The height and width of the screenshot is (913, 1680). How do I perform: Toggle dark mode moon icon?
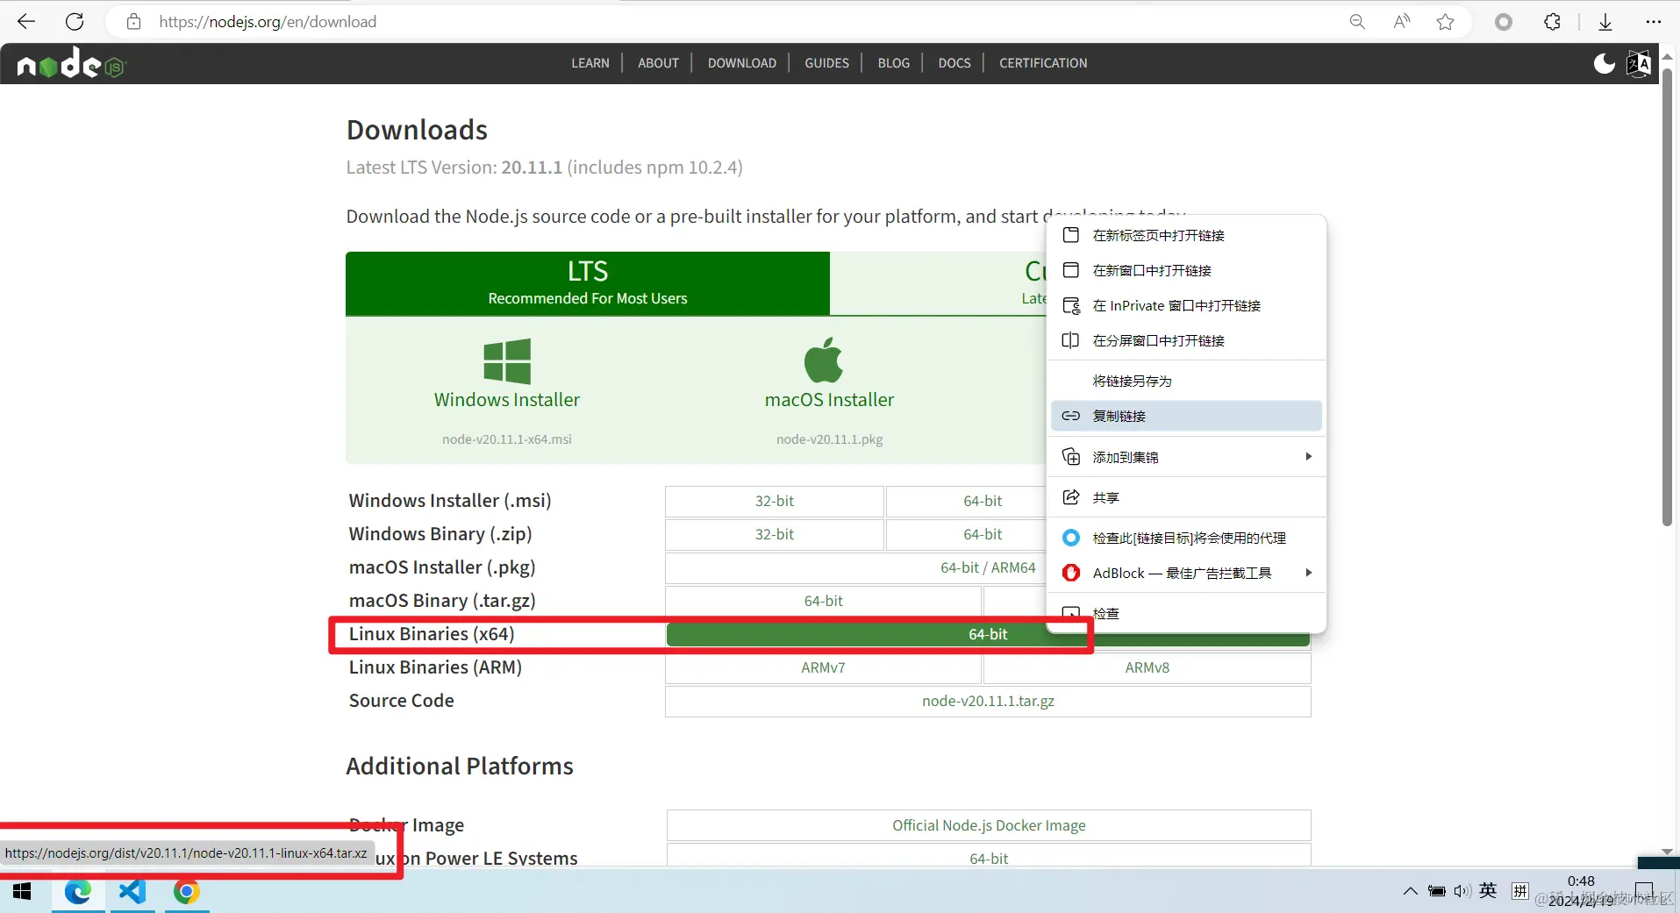coord(1605,63)
